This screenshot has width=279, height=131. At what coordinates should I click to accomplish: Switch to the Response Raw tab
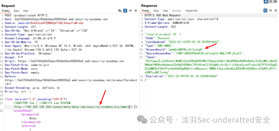point(156,11)
